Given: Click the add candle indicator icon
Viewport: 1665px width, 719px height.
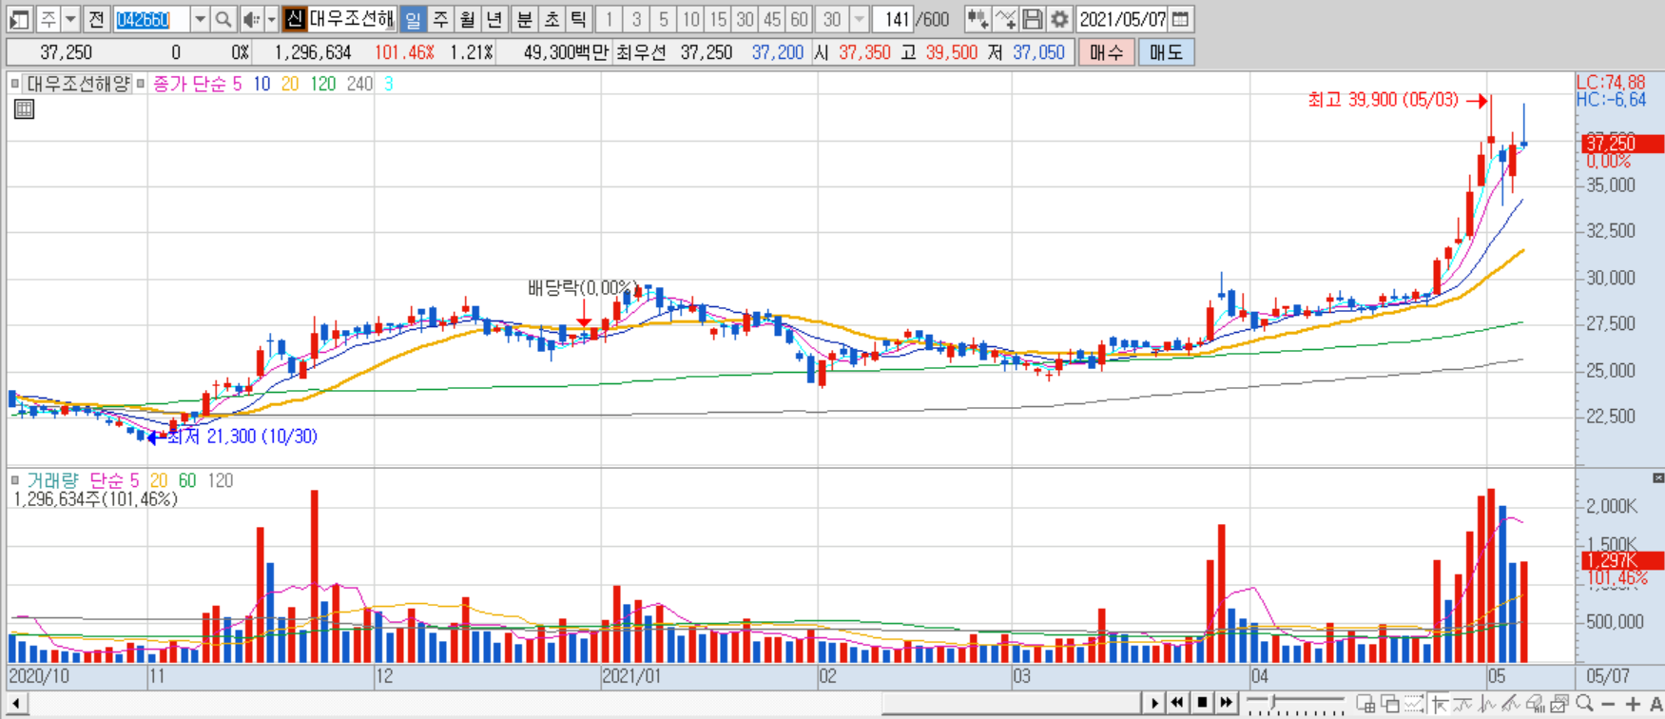Looking at the screenshot, I should (x=977, y=19).
